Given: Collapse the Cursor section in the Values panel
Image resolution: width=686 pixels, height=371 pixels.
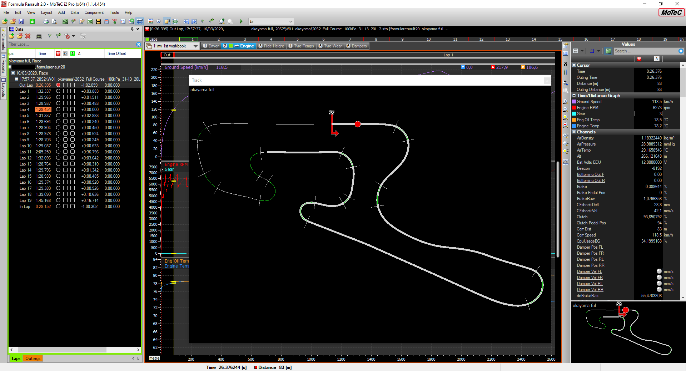Looking at the screenshot, I should (x=574, y=65).
